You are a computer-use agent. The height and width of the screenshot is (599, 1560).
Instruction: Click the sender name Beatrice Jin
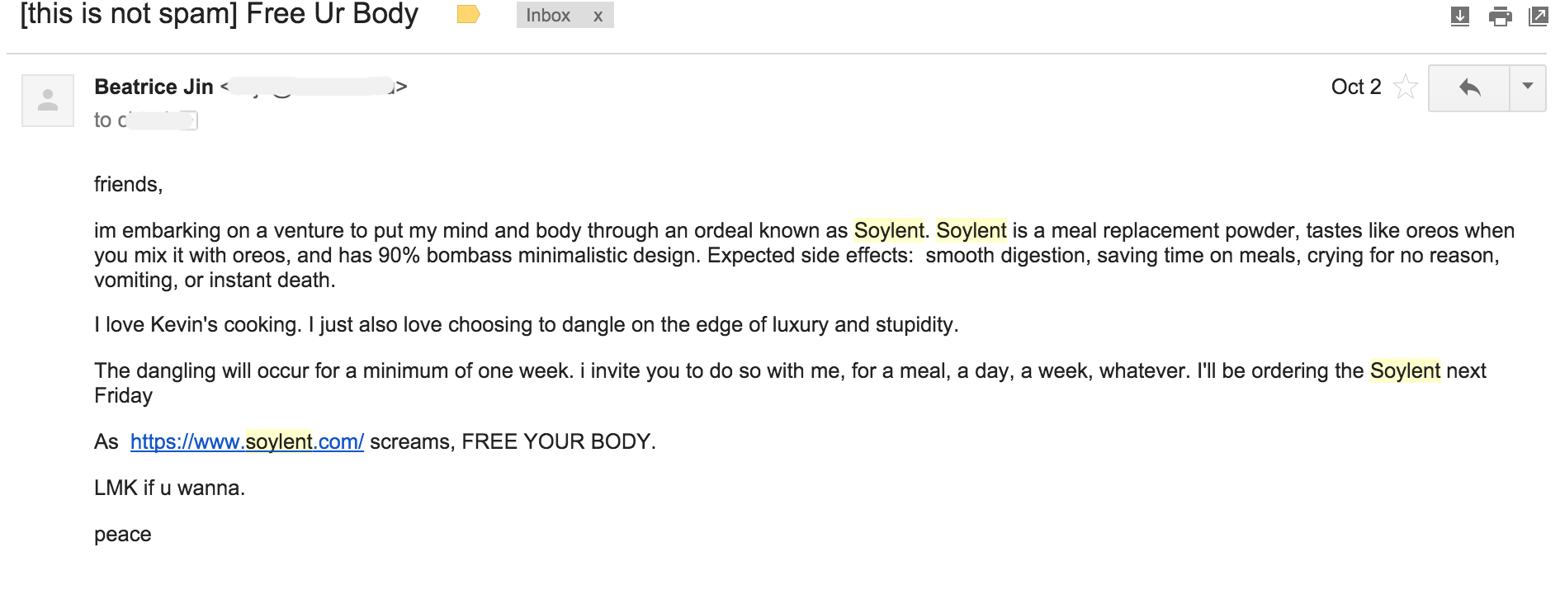pyautogui.click(x=154, y=87)
